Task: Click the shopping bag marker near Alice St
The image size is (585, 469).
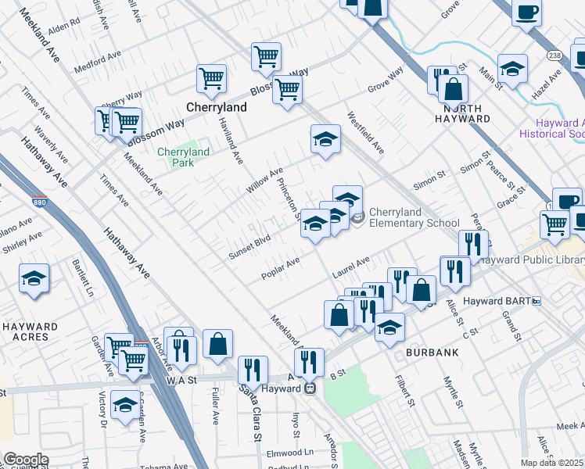Action: [422, 291]
